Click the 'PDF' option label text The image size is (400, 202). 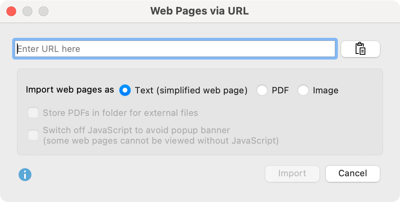280,91
